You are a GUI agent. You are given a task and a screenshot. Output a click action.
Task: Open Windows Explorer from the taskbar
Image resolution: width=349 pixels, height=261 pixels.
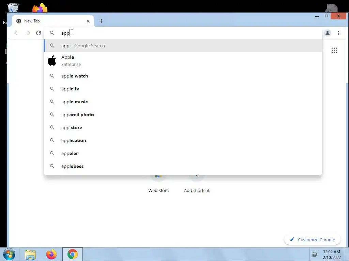30,255
